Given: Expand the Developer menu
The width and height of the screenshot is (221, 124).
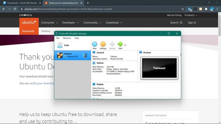Looking at the screenshot, I should coord(70,23).
